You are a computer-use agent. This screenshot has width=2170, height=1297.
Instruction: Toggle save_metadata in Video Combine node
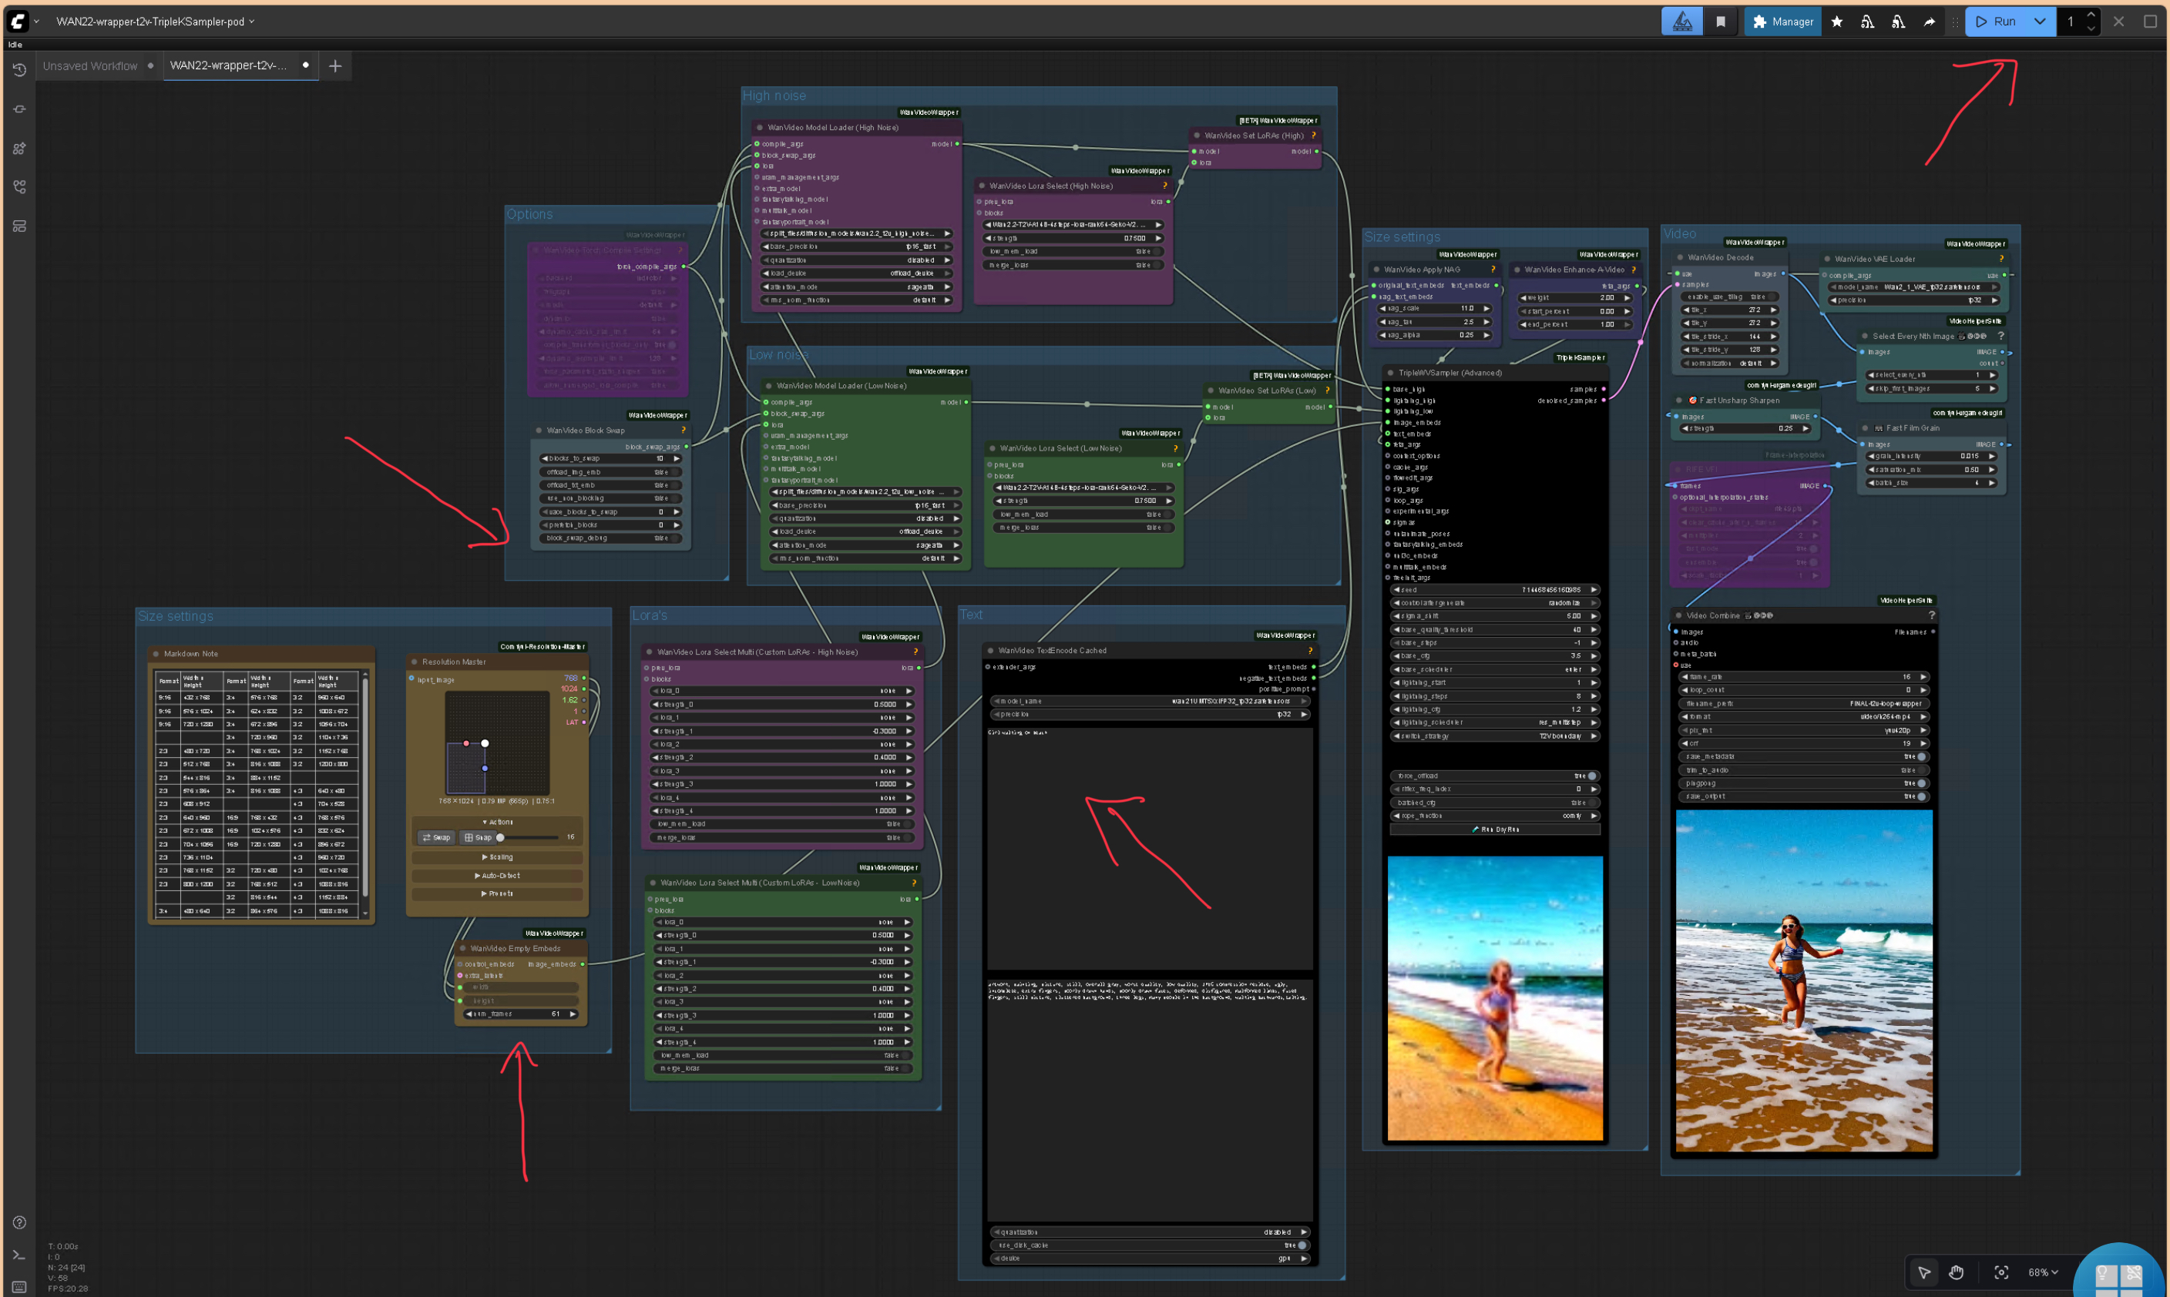point(1921,757)
